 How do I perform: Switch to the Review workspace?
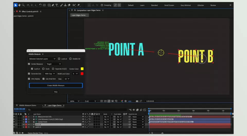pos(213,5)
